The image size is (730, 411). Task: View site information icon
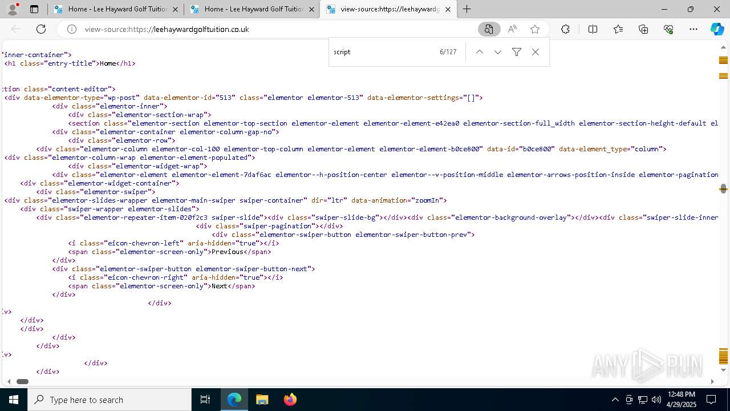click(72, 29)
